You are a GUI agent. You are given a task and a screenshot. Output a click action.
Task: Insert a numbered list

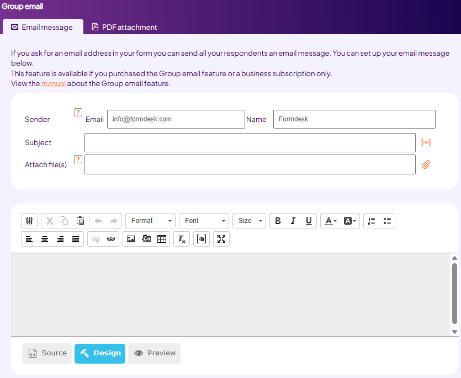point(372,221)
